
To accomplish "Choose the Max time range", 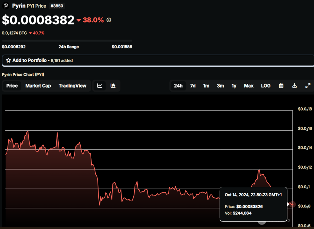I will pyautogui.click(x=249, y=86).
